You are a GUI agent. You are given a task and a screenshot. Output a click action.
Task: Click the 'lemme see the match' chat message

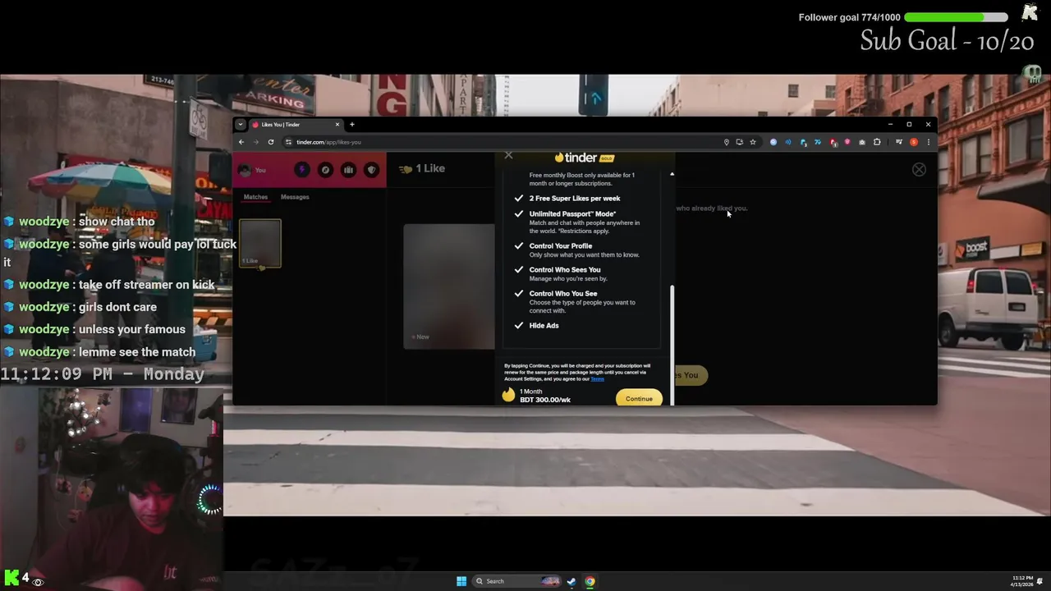(x=137, y=352)
